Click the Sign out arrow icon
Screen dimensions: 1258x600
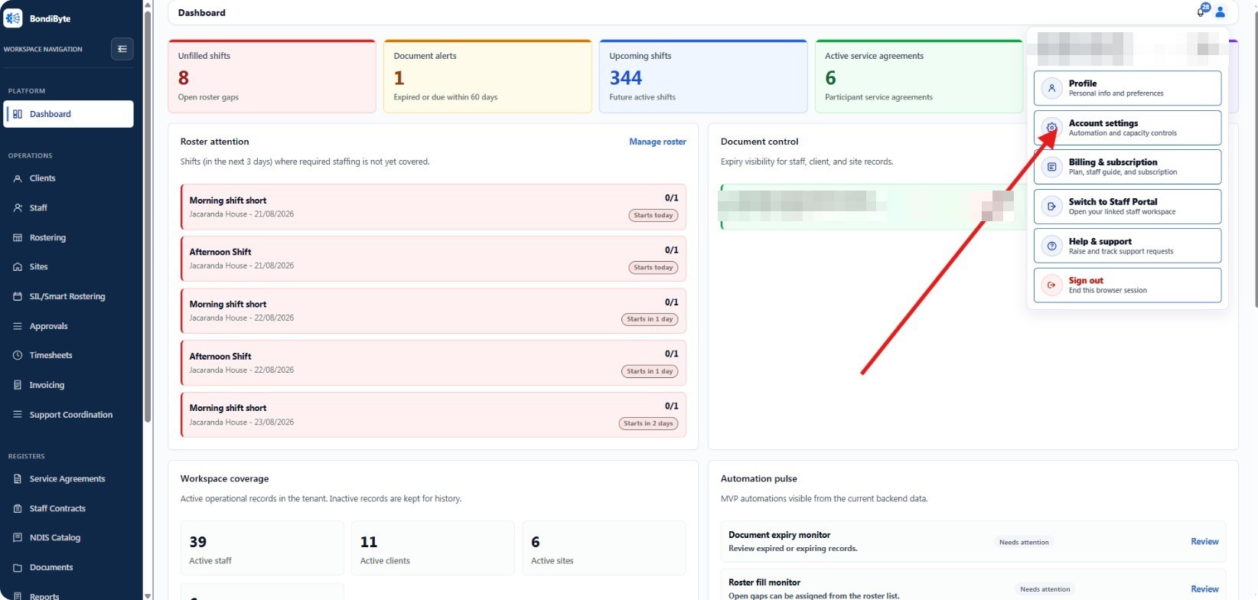(x=1052, y=285)
